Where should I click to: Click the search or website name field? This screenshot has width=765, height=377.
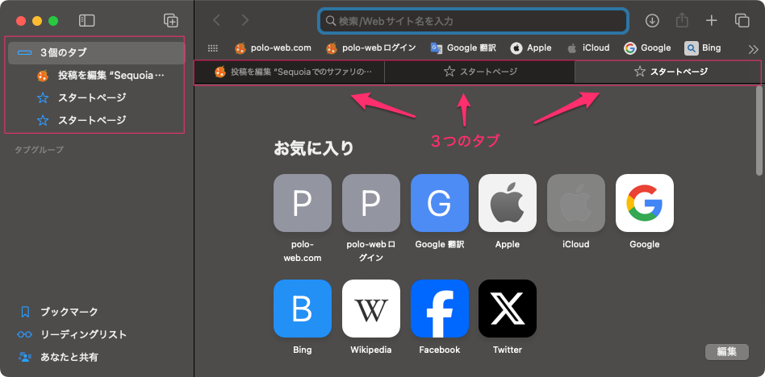pyautogui.click(x=474, y=20)
